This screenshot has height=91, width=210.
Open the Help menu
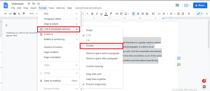click(69, 8)
